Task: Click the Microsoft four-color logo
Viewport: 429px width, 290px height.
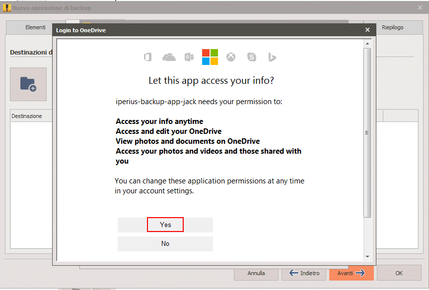Action: tap(210, 57)
